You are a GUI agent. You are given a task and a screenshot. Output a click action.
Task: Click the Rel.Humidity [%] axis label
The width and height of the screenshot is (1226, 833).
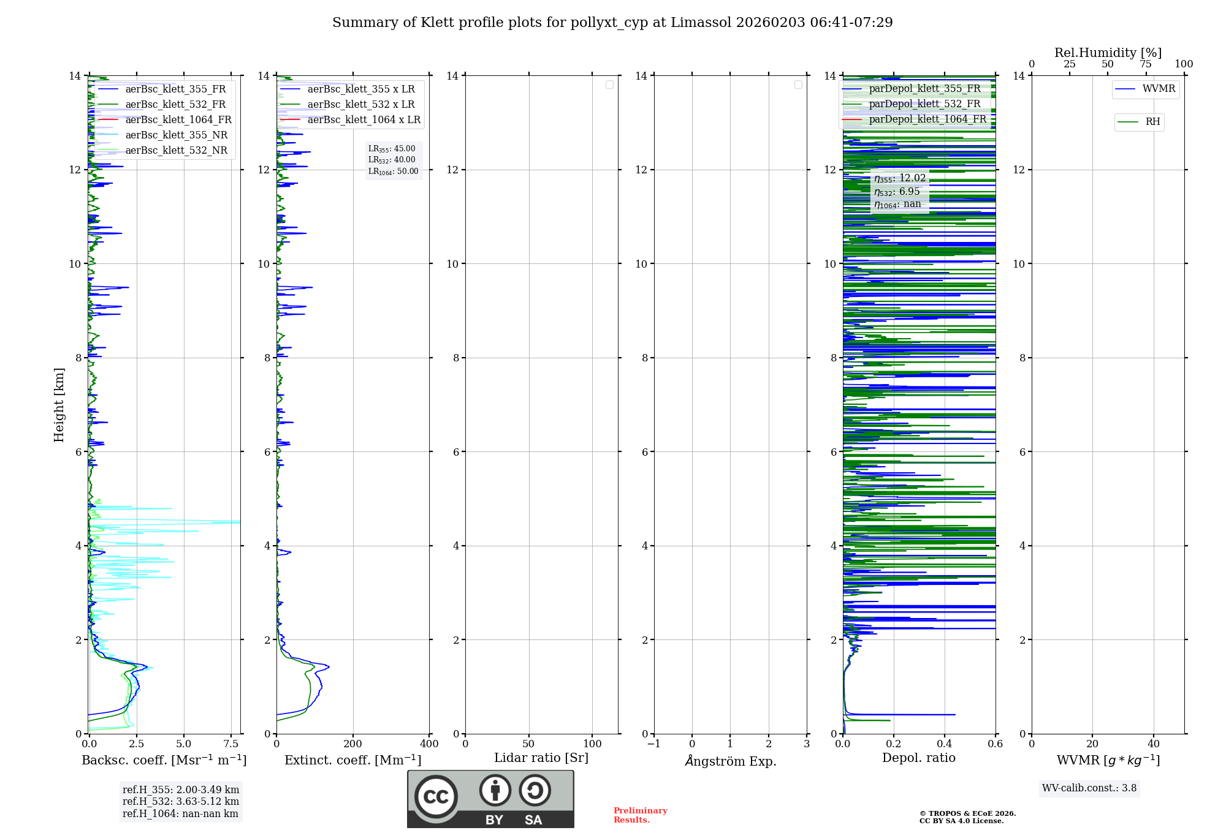(1108, 53)
